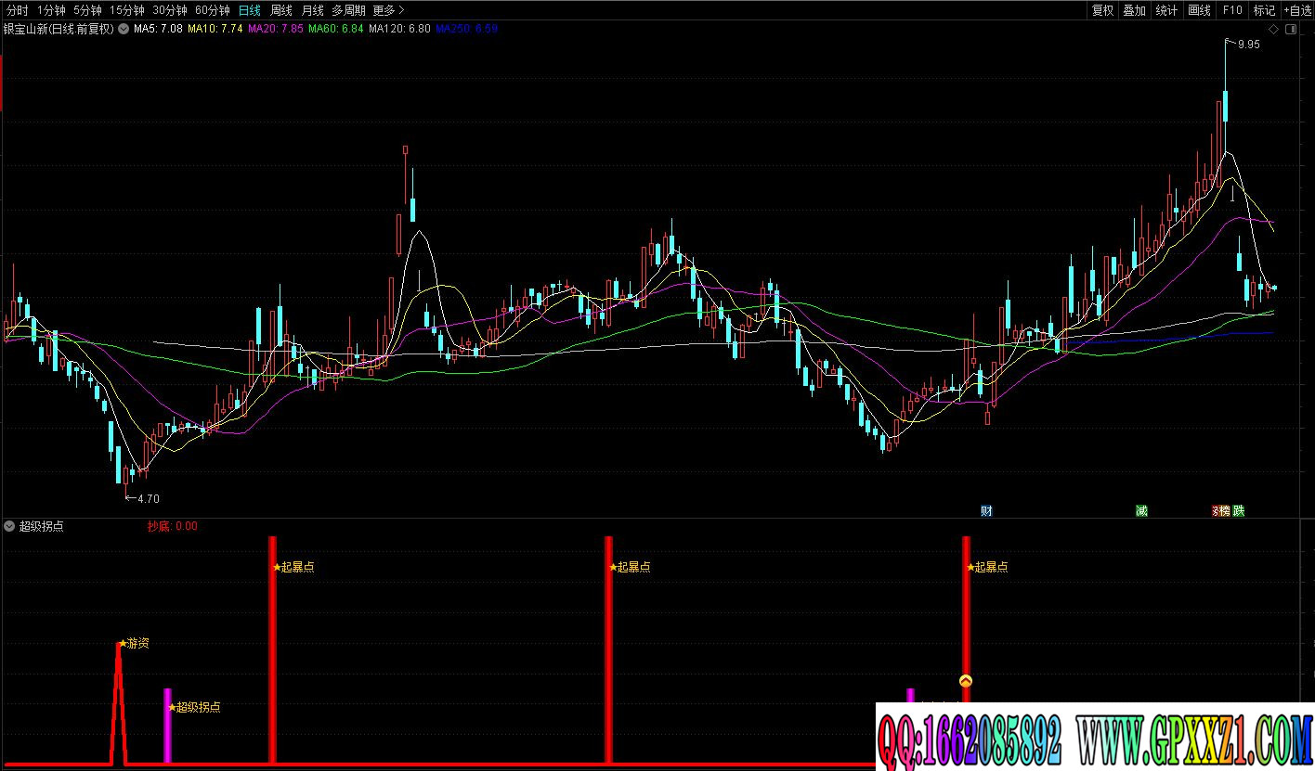Click the star next to 游资 label
The height and width of the screenshot is (771, 1315).
pyautogui.click(x=123, y=643)
